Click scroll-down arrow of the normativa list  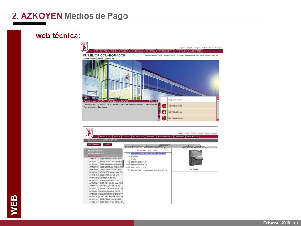(x=218, y=120)
